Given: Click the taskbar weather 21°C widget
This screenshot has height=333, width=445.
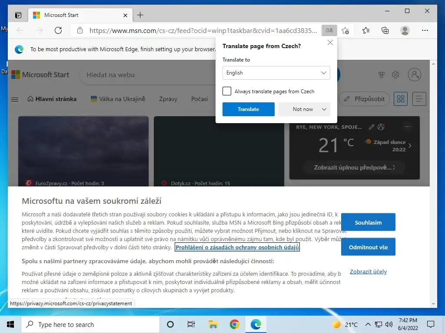Looking at the screenshot, I should (x=345, y=324).
